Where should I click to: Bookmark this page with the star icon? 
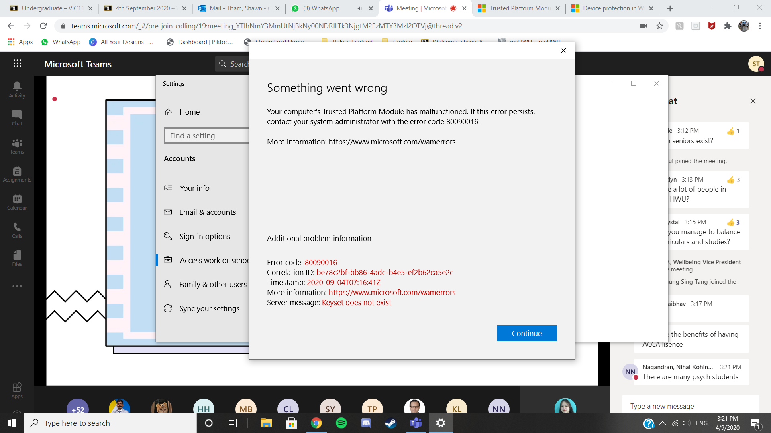pyautogui.click(x=659, y=26)
